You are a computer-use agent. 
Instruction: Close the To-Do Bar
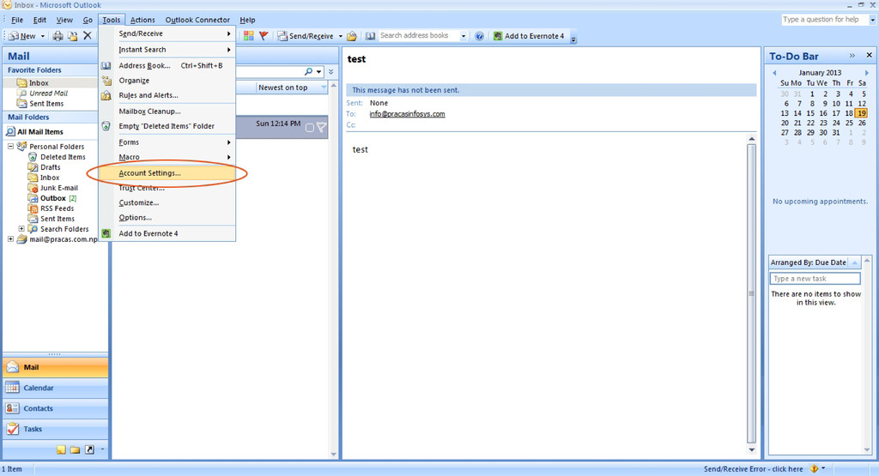(x=869, y=55)
